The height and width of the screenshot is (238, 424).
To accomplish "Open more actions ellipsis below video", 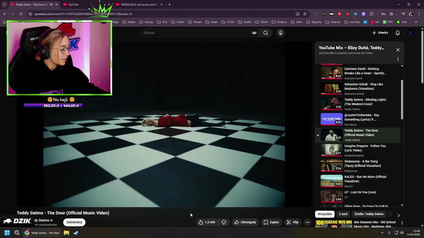I will [307, 222].
